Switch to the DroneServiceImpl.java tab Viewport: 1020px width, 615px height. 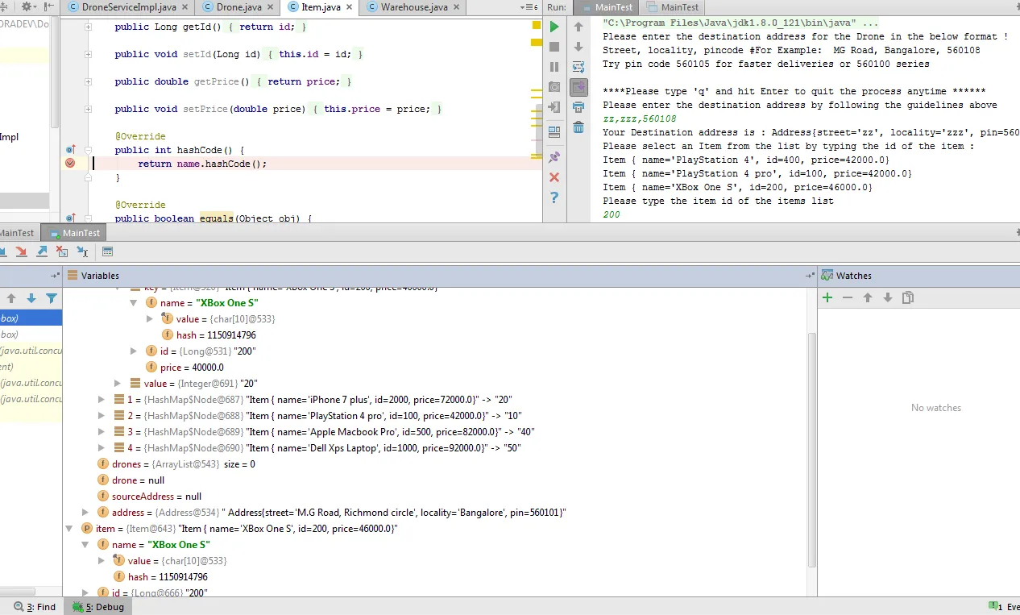click(x=129, y=7)
